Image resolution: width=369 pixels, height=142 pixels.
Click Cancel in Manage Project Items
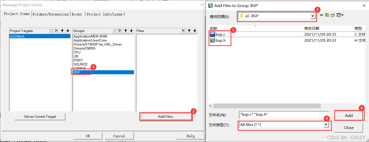coord(119,136)
